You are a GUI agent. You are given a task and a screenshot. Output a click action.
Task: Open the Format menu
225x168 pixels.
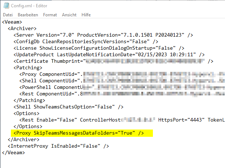pyautogui.click(x=50, y=15)
